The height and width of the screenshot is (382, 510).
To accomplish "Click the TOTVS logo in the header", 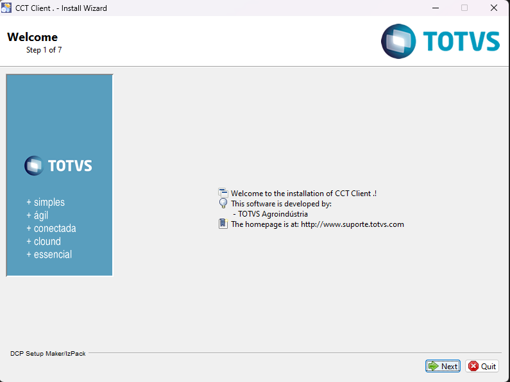I will (440, 41).
